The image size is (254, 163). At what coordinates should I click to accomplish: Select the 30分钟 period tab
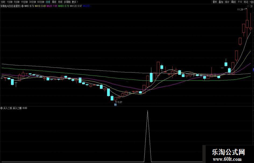[33, 2]
